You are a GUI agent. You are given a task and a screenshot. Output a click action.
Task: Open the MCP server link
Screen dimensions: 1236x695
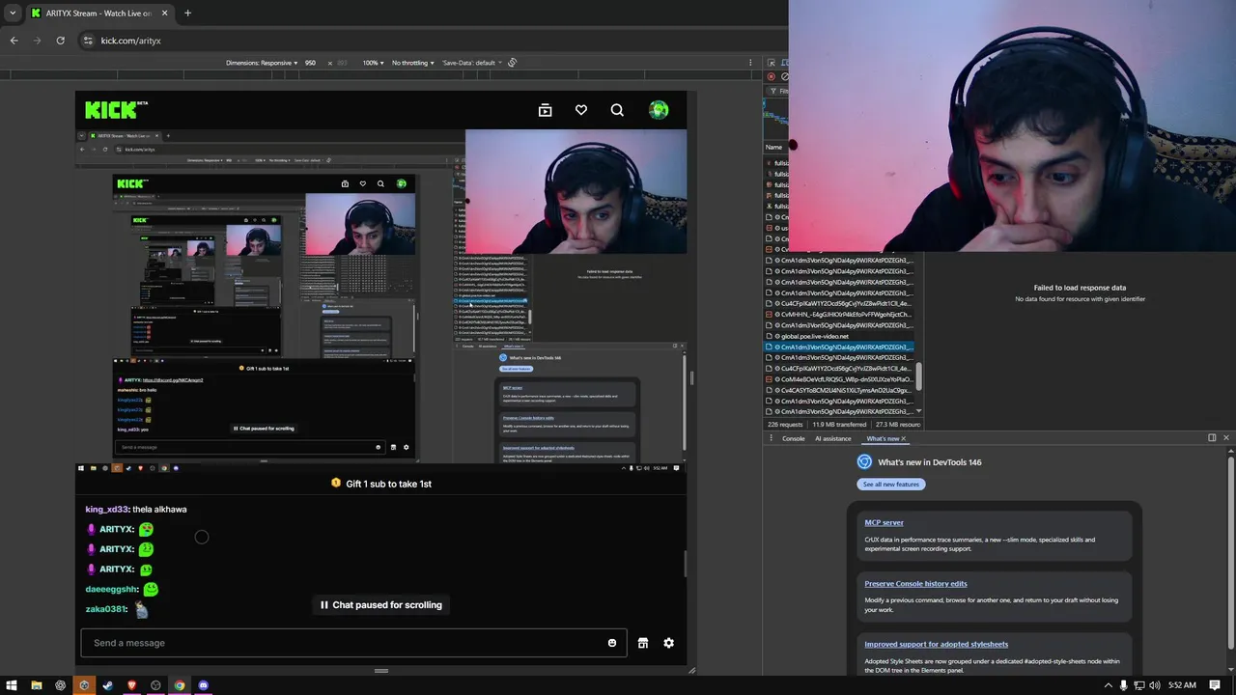884,522
